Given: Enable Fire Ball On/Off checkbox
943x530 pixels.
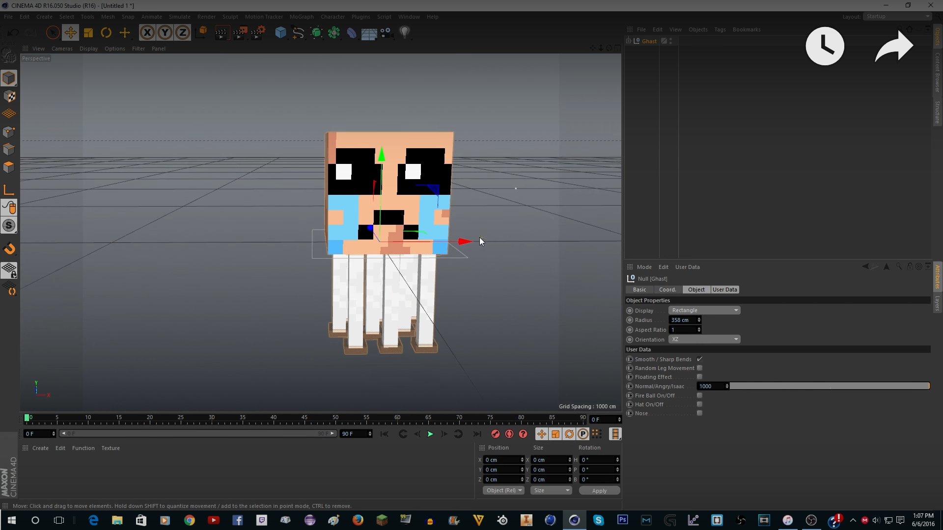Looking at the screenshot, I should coord(699,396).
